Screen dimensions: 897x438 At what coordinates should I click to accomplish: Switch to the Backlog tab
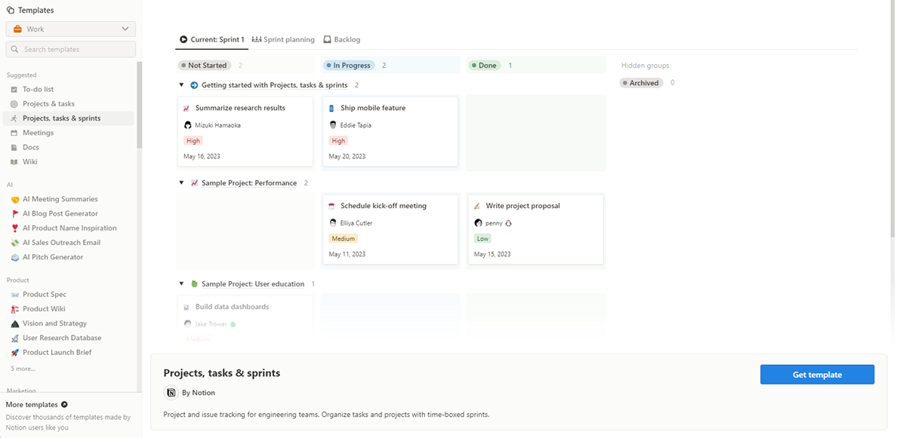342,39
